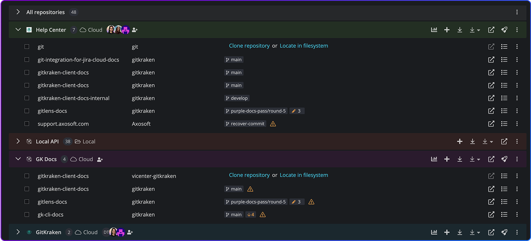Click Clone repository link in the git row
The image size is (531, 241).
point(249,46)
